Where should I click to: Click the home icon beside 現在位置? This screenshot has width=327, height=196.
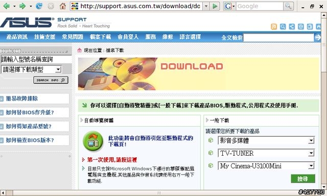coord(80,50)
